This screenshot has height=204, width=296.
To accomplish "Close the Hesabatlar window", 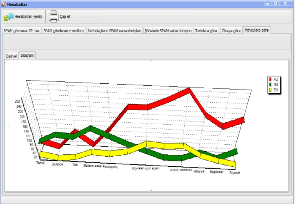I will point(285,3).
